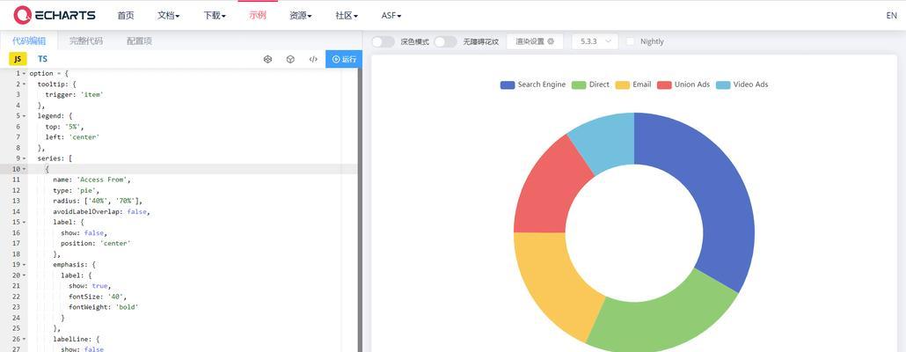
Task: Select the 代码编辑 tab
Action: coord(29,41)
